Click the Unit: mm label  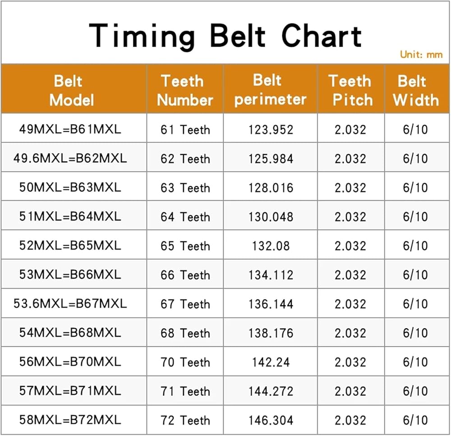[x=421, y=55]
